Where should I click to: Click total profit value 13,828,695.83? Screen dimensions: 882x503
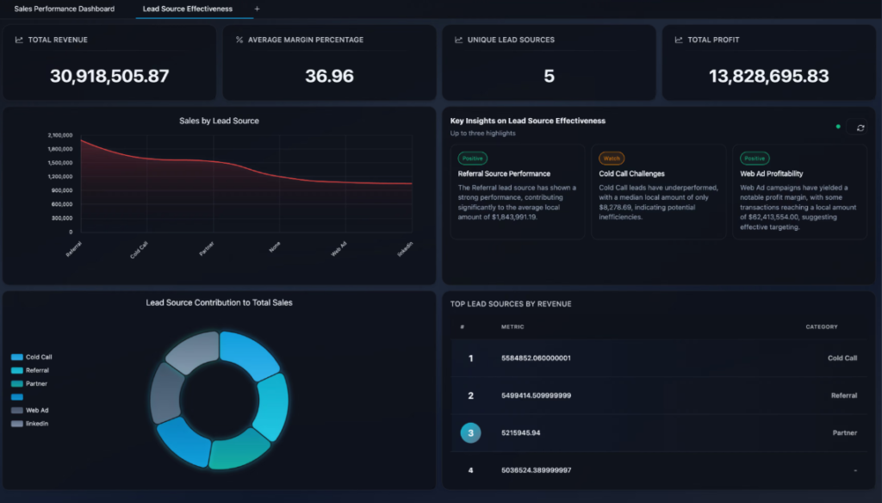tap(768, 76)
